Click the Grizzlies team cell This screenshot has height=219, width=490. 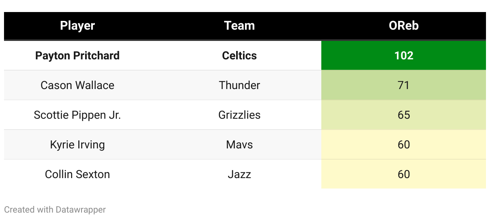[239, 115]
